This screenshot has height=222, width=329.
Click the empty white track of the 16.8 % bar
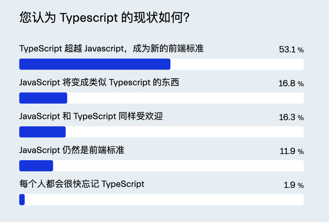tap(185, 98)
